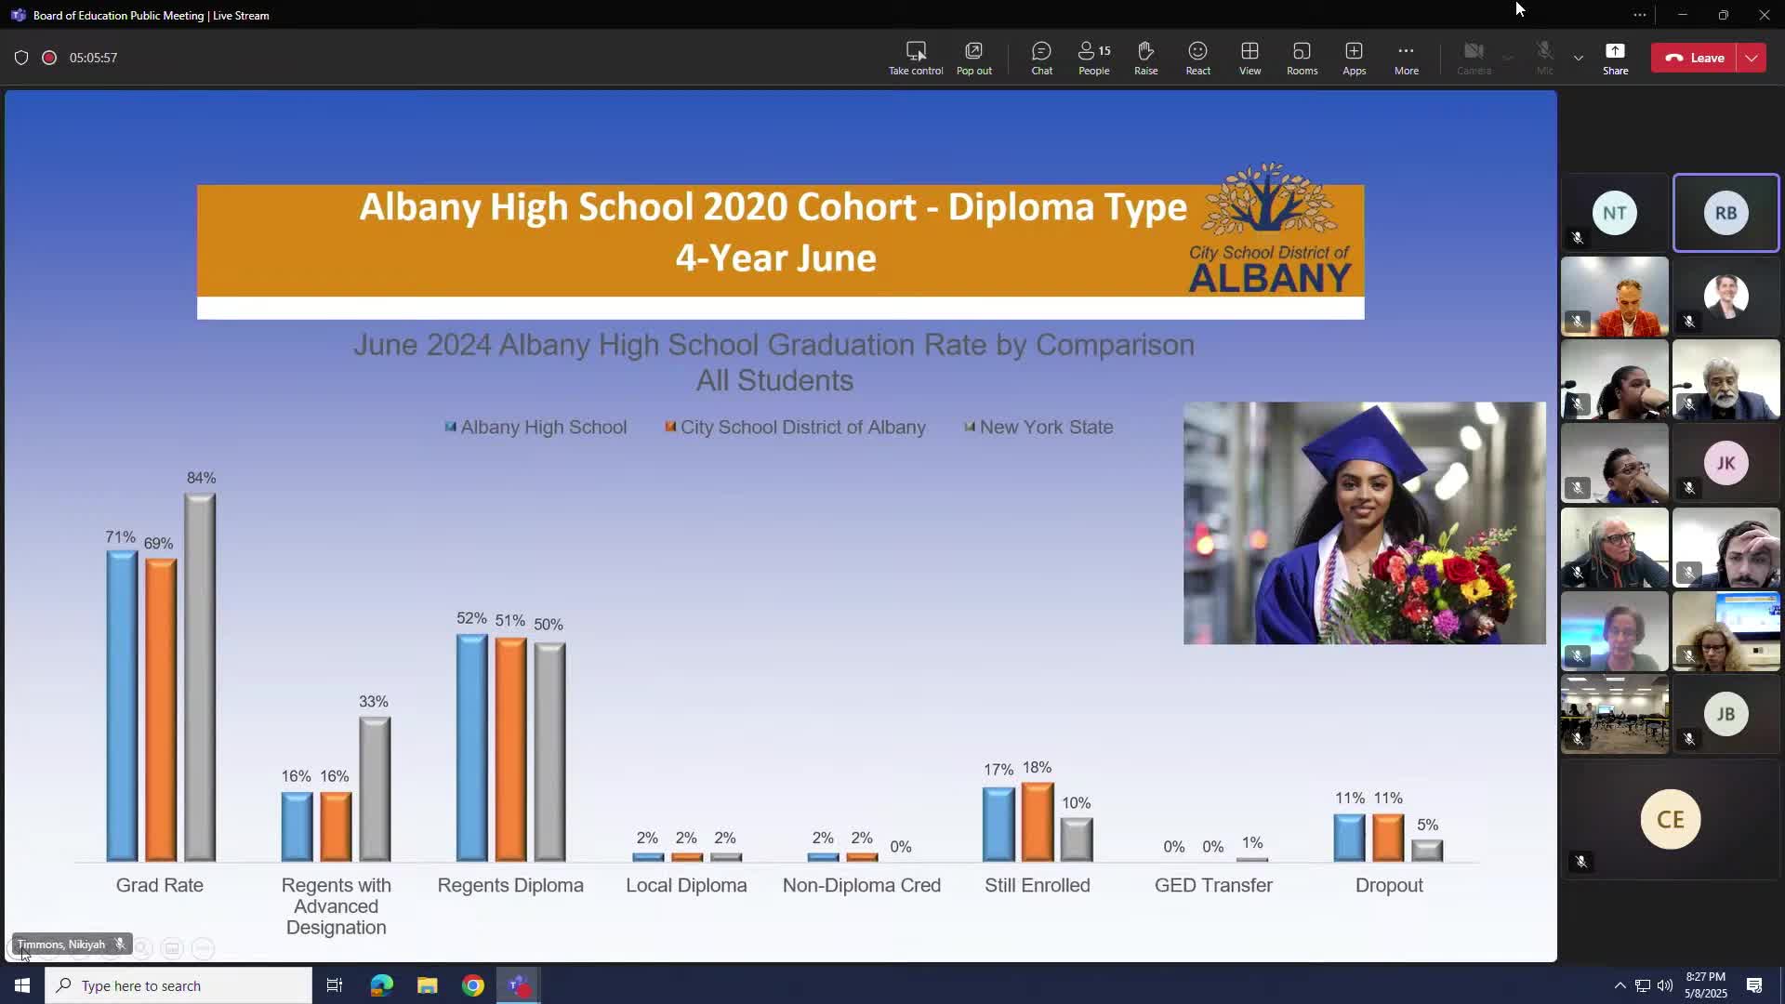Screen dimensions: 1785x1004
Task: Click the Windows taskbar search box
Action: 178,985
